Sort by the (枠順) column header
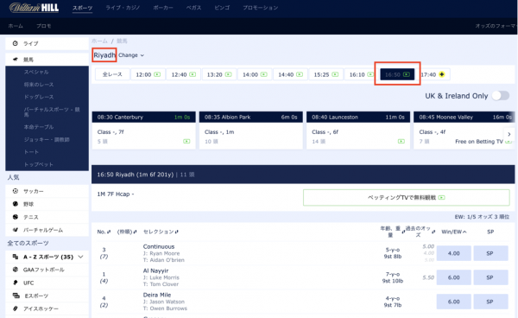518x318 pixels. point(127,232)
